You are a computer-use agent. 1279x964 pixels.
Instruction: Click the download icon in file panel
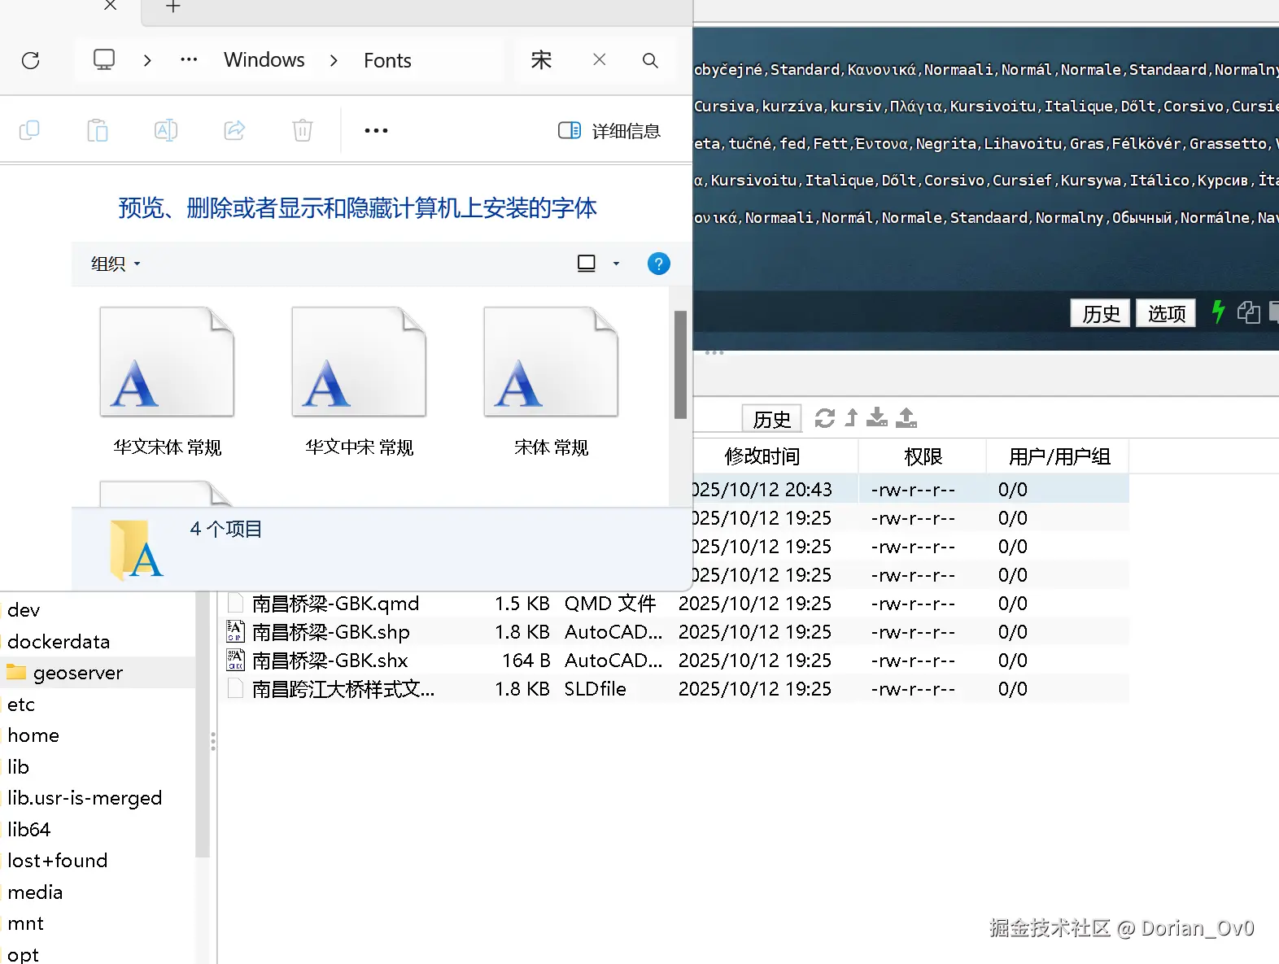[x=877, y=418]
